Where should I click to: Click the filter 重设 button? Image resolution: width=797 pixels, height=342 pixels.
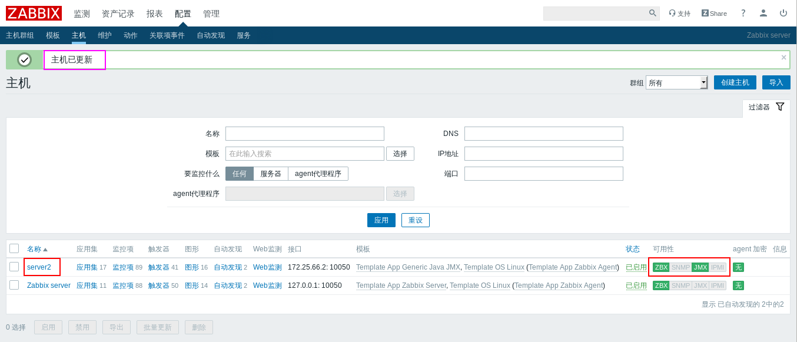click(x=416, y=220)
